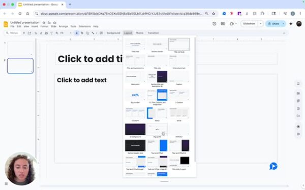Reload the browser page
Image resolution: width=305 pixels, height=190 pixels.
[20, 14]
